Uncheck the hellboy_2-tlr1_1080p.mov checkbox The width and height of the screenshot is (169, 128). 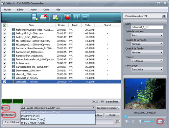(5, 37)
